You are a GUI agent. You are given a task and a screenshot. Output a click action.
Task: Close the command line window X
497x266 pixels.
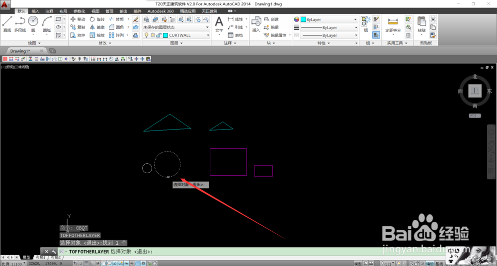(46, 252)
